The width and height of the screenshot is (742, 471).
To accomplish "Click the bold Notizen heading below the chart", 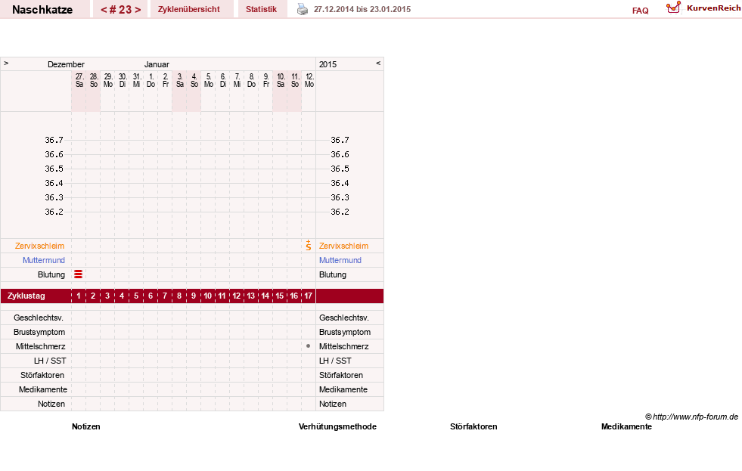I will click(86, 426).
